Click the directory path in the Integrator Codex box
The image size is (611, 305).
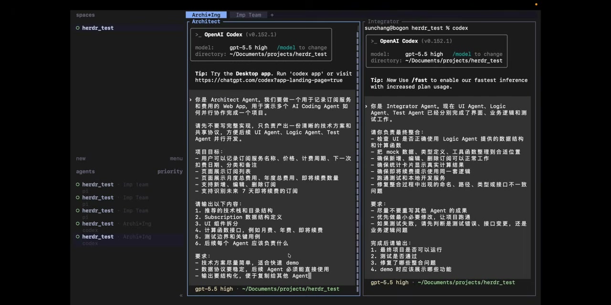[454, 61]
